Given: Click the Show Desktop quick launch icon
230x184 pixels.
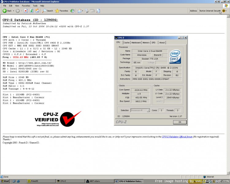Looking at the screenshot, I should click(x=14, y=181).
